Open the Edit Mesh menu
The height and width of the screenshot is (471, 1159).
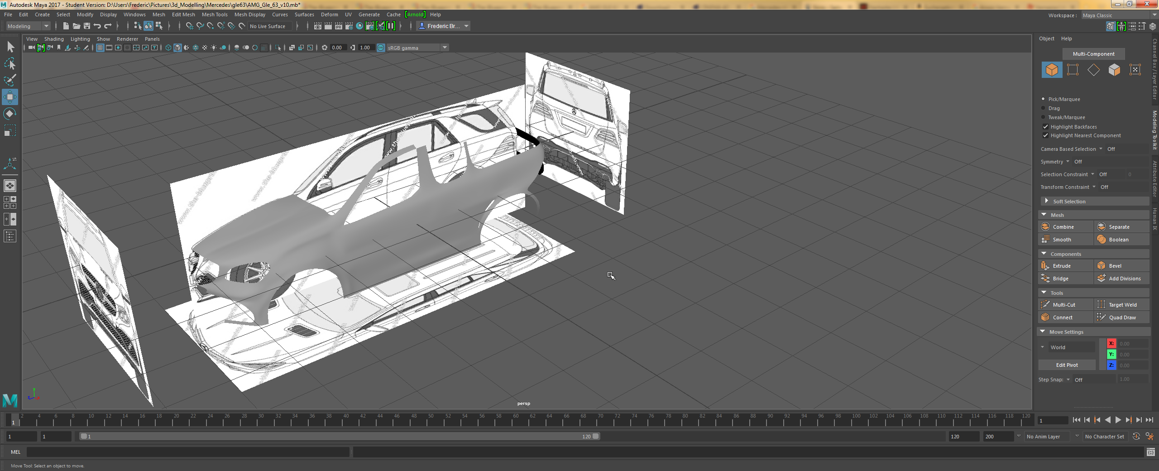(x=183, y=14)
